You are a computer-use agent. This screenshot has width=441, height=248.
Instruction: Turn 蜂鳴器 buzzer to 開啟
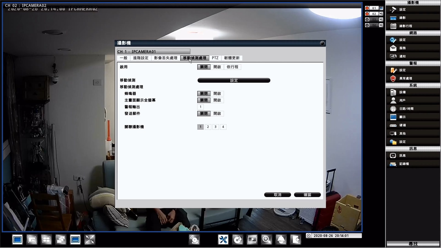click(217, 94)
